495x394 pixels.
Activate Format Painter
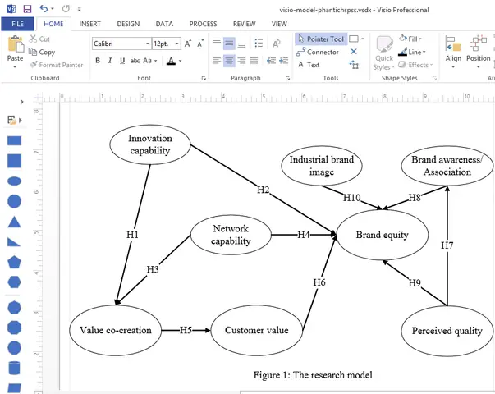click(x=56, y=65)
